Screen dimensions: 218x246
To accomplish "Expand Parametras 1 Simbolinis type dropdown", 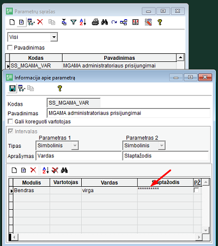I will point(75,146).
